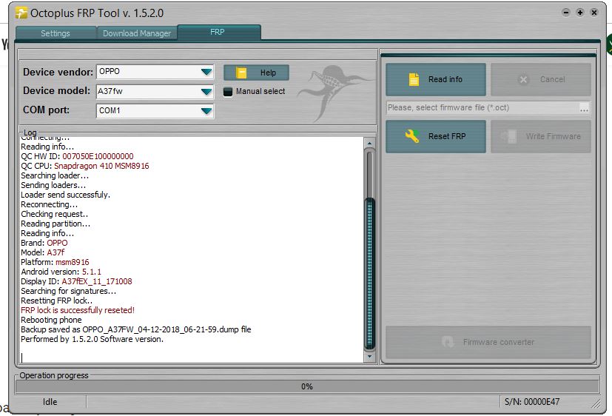The image size is (612, 416).
Task: Toggle the Manual select checkbox
Action: (x=227, y=92)
